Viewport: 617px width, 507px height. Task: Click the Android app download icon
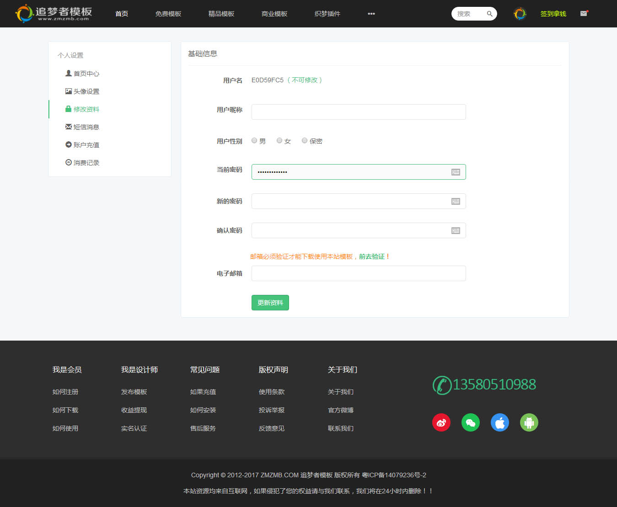pyautogui.click(x=529, y=422)
